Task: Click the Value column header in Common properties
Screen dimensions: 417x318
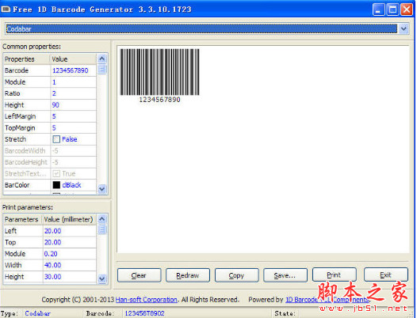Action: point(73,59)
